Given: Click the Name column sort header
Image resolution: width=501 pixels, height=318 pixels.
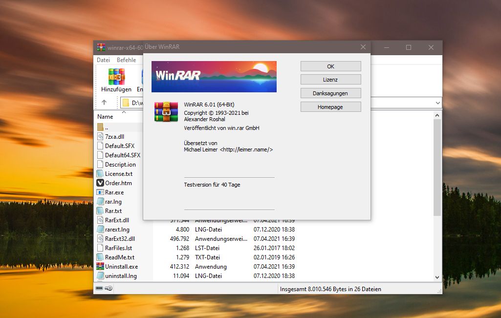Looking at the screenshot, I should click(x=105, y=117).
